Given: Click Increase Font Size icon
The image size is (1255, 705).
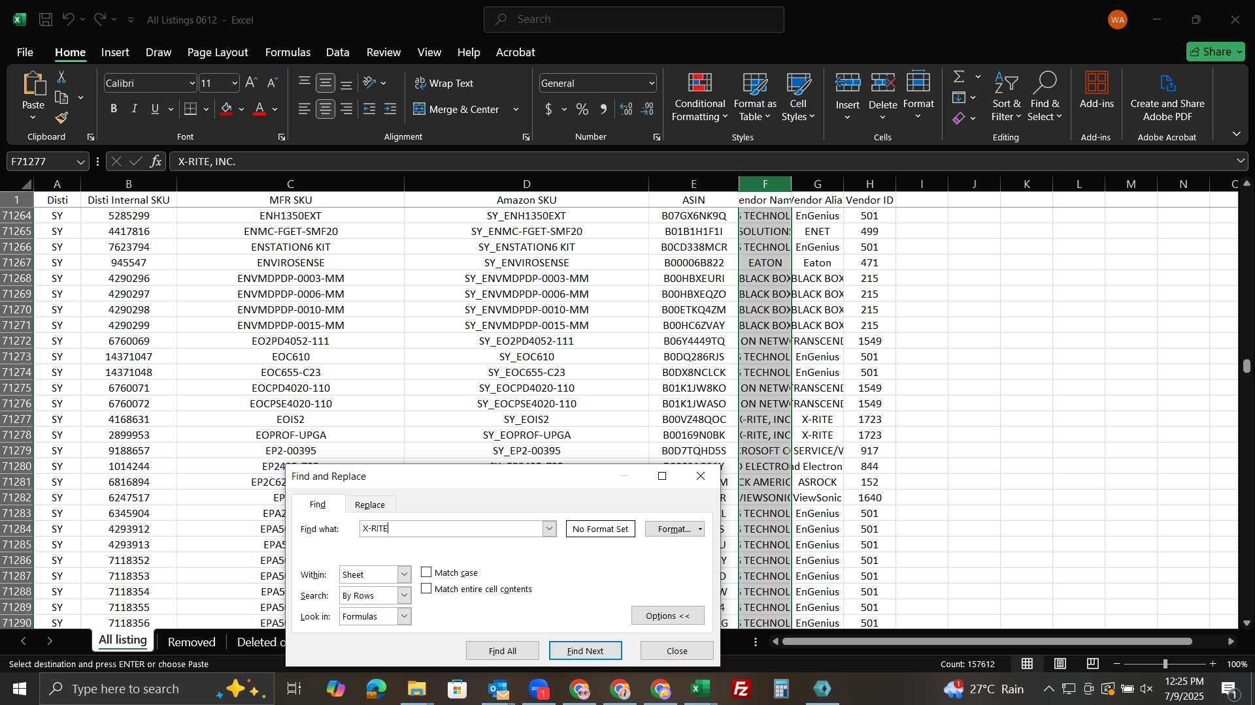Looking at the screenshot, I should (251, 83).
